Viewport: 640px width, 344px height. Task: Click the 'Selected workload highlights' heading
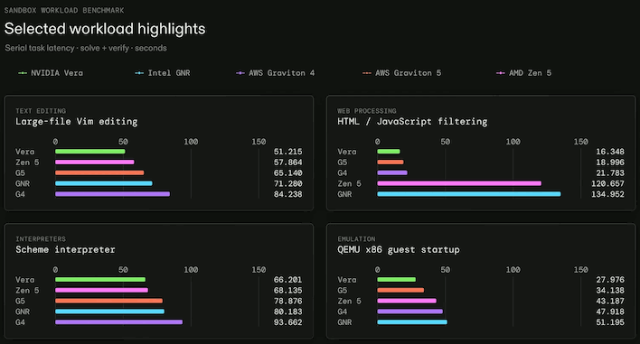105,29
